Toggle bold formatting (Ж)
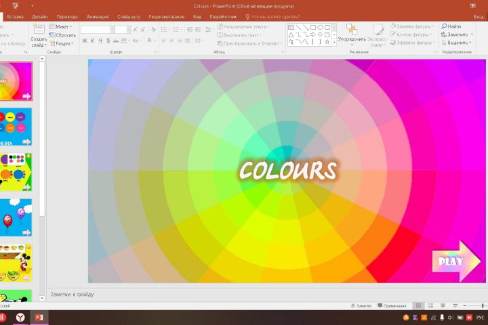Screen dimensions: 488x325 (85, 41)
